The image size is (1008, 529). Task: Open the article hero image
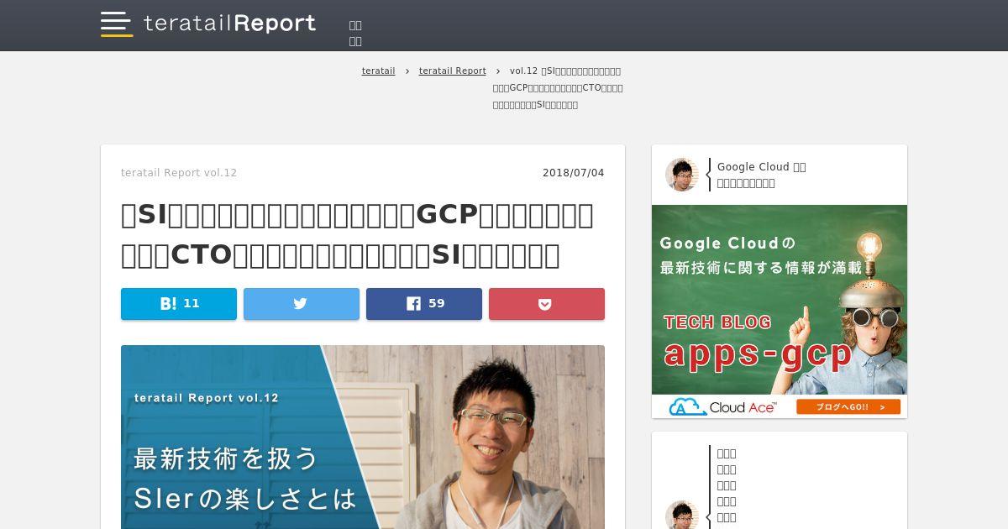pos(363,437)
